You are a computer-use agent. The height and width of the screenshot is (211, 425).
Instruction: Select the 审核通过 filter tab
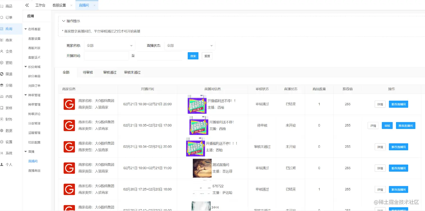click(x=110, y=72)
